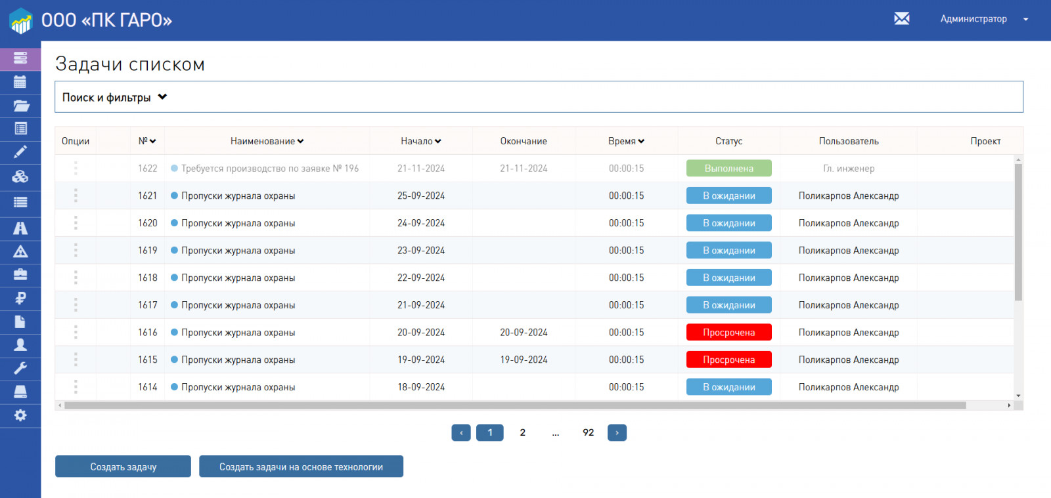Open options menu for task 1619
The height and width of the screenshot is (498, 1051).
point(76,251)
